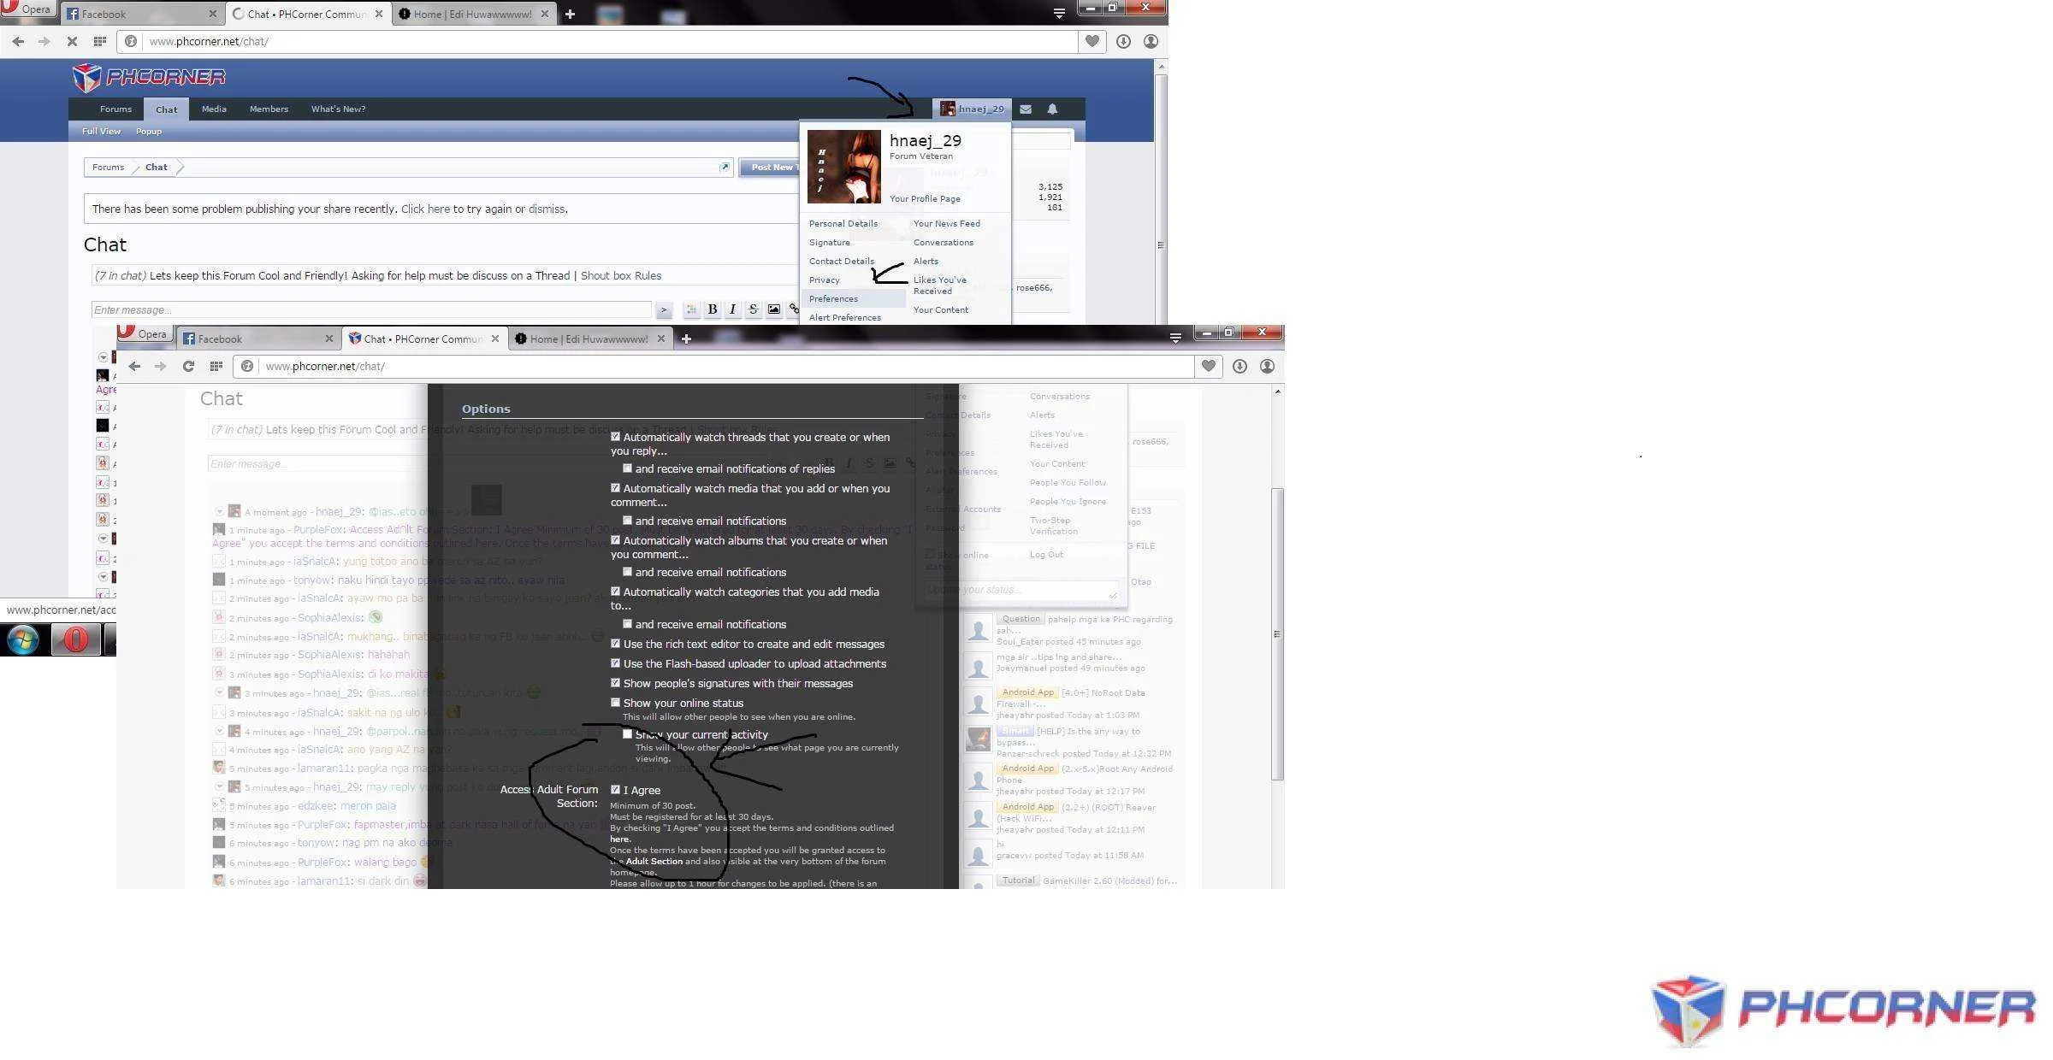The width and height of the screenshot is (2053, 1060).
Task: Open Personal Details in account menu
Action: [843, 223]
